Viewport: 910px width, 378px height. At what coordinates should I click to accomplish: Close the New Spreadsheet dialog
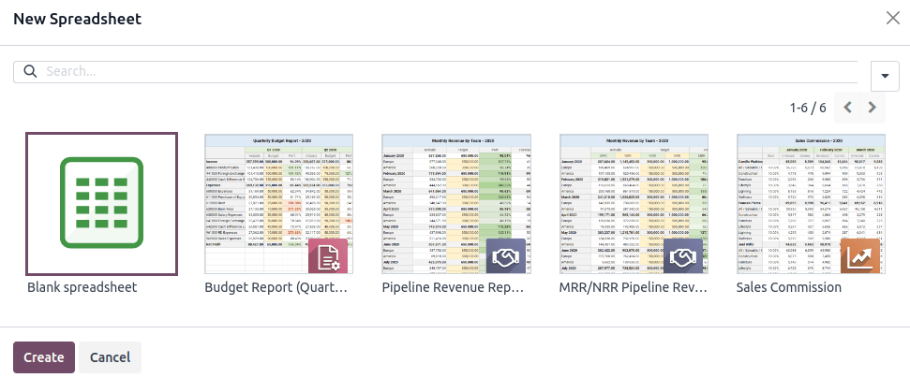coord(891,18)
